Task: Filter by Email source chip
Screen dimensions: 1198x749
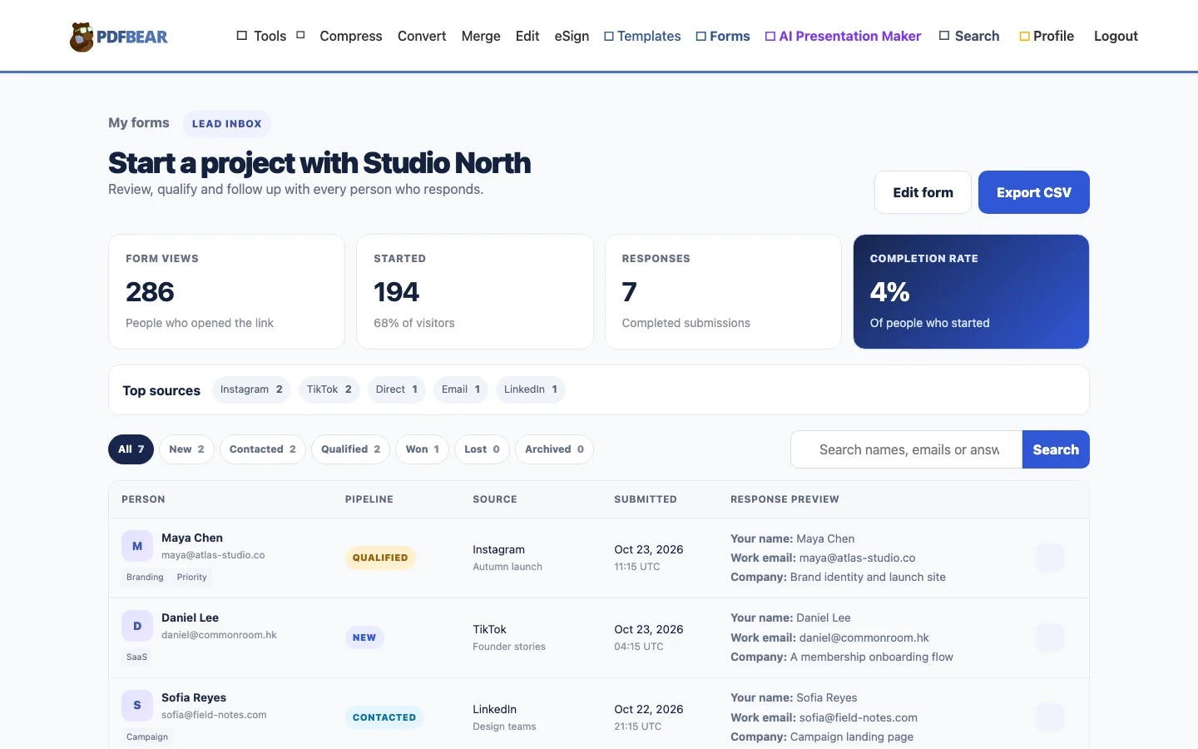Action: click(461, 389)
